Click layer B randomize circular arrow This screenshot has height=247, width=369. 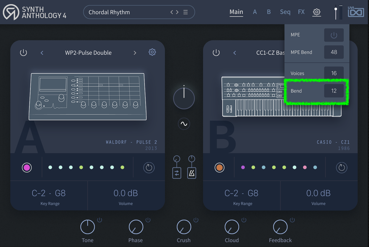point(342,168)
